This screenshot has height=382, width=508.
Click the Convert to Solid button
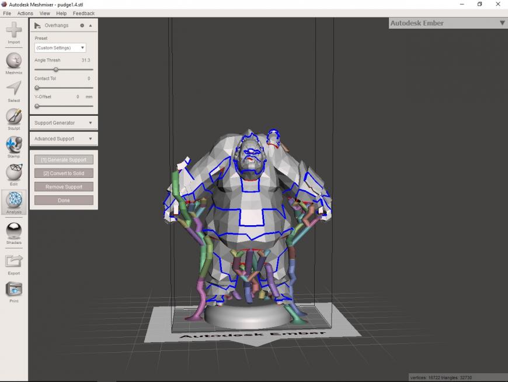click(x=64, y=173)
